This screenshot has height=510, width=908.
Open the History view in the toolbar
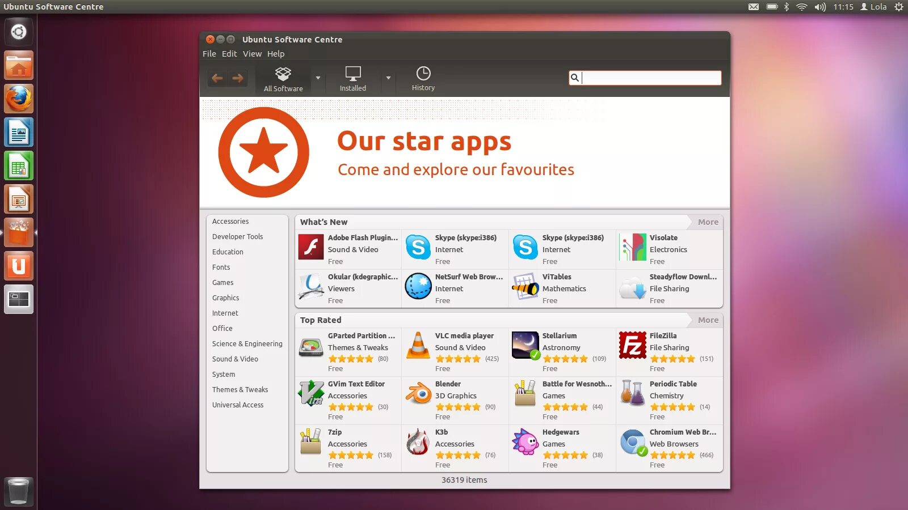tap(423, 78)
